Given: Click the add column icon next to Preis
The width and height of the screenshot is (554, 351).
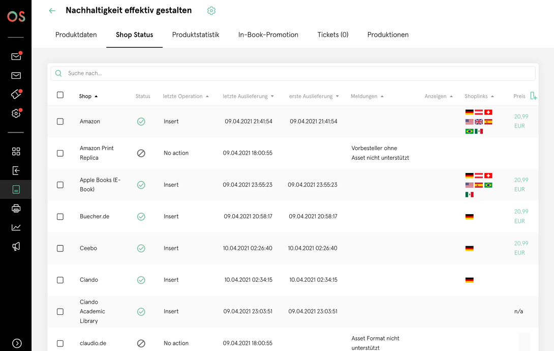Looking at the screenshot, I should pos(534,96).
